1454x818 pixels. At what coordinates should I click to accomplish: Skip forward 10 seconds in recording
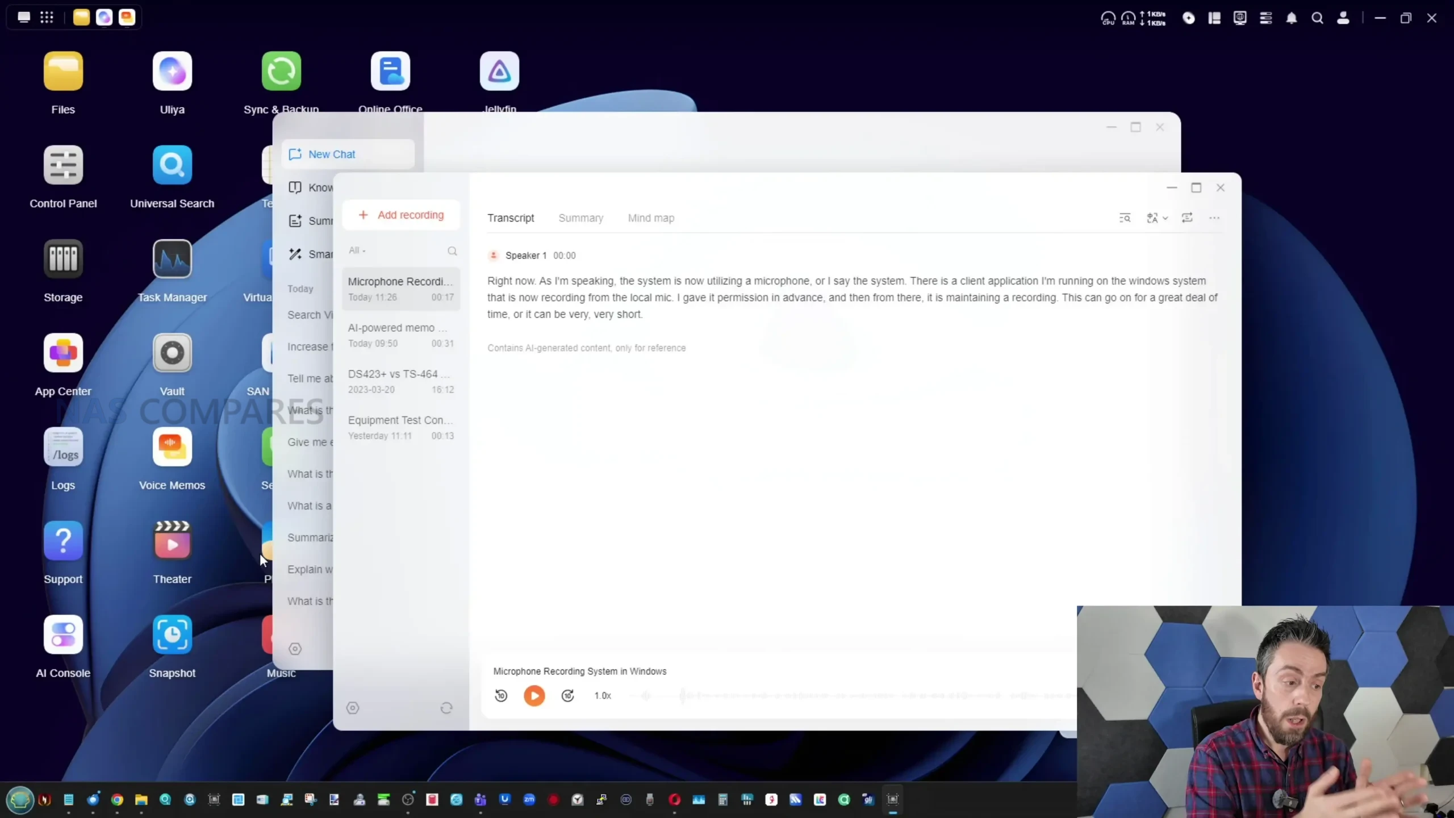click(x=567, y=696)
